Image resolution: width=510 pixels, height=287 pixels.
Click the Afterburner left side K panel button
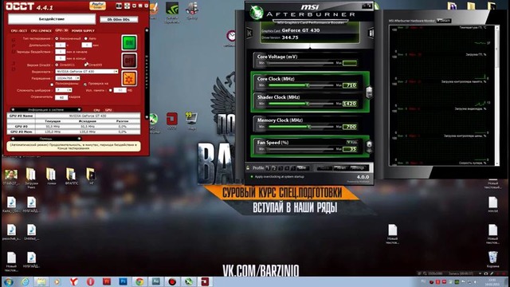tap(249, 33)
